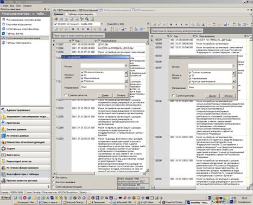
Task: Click the Далее button in left search dialog
Action: pyautogui.click(x=105, y=95)
